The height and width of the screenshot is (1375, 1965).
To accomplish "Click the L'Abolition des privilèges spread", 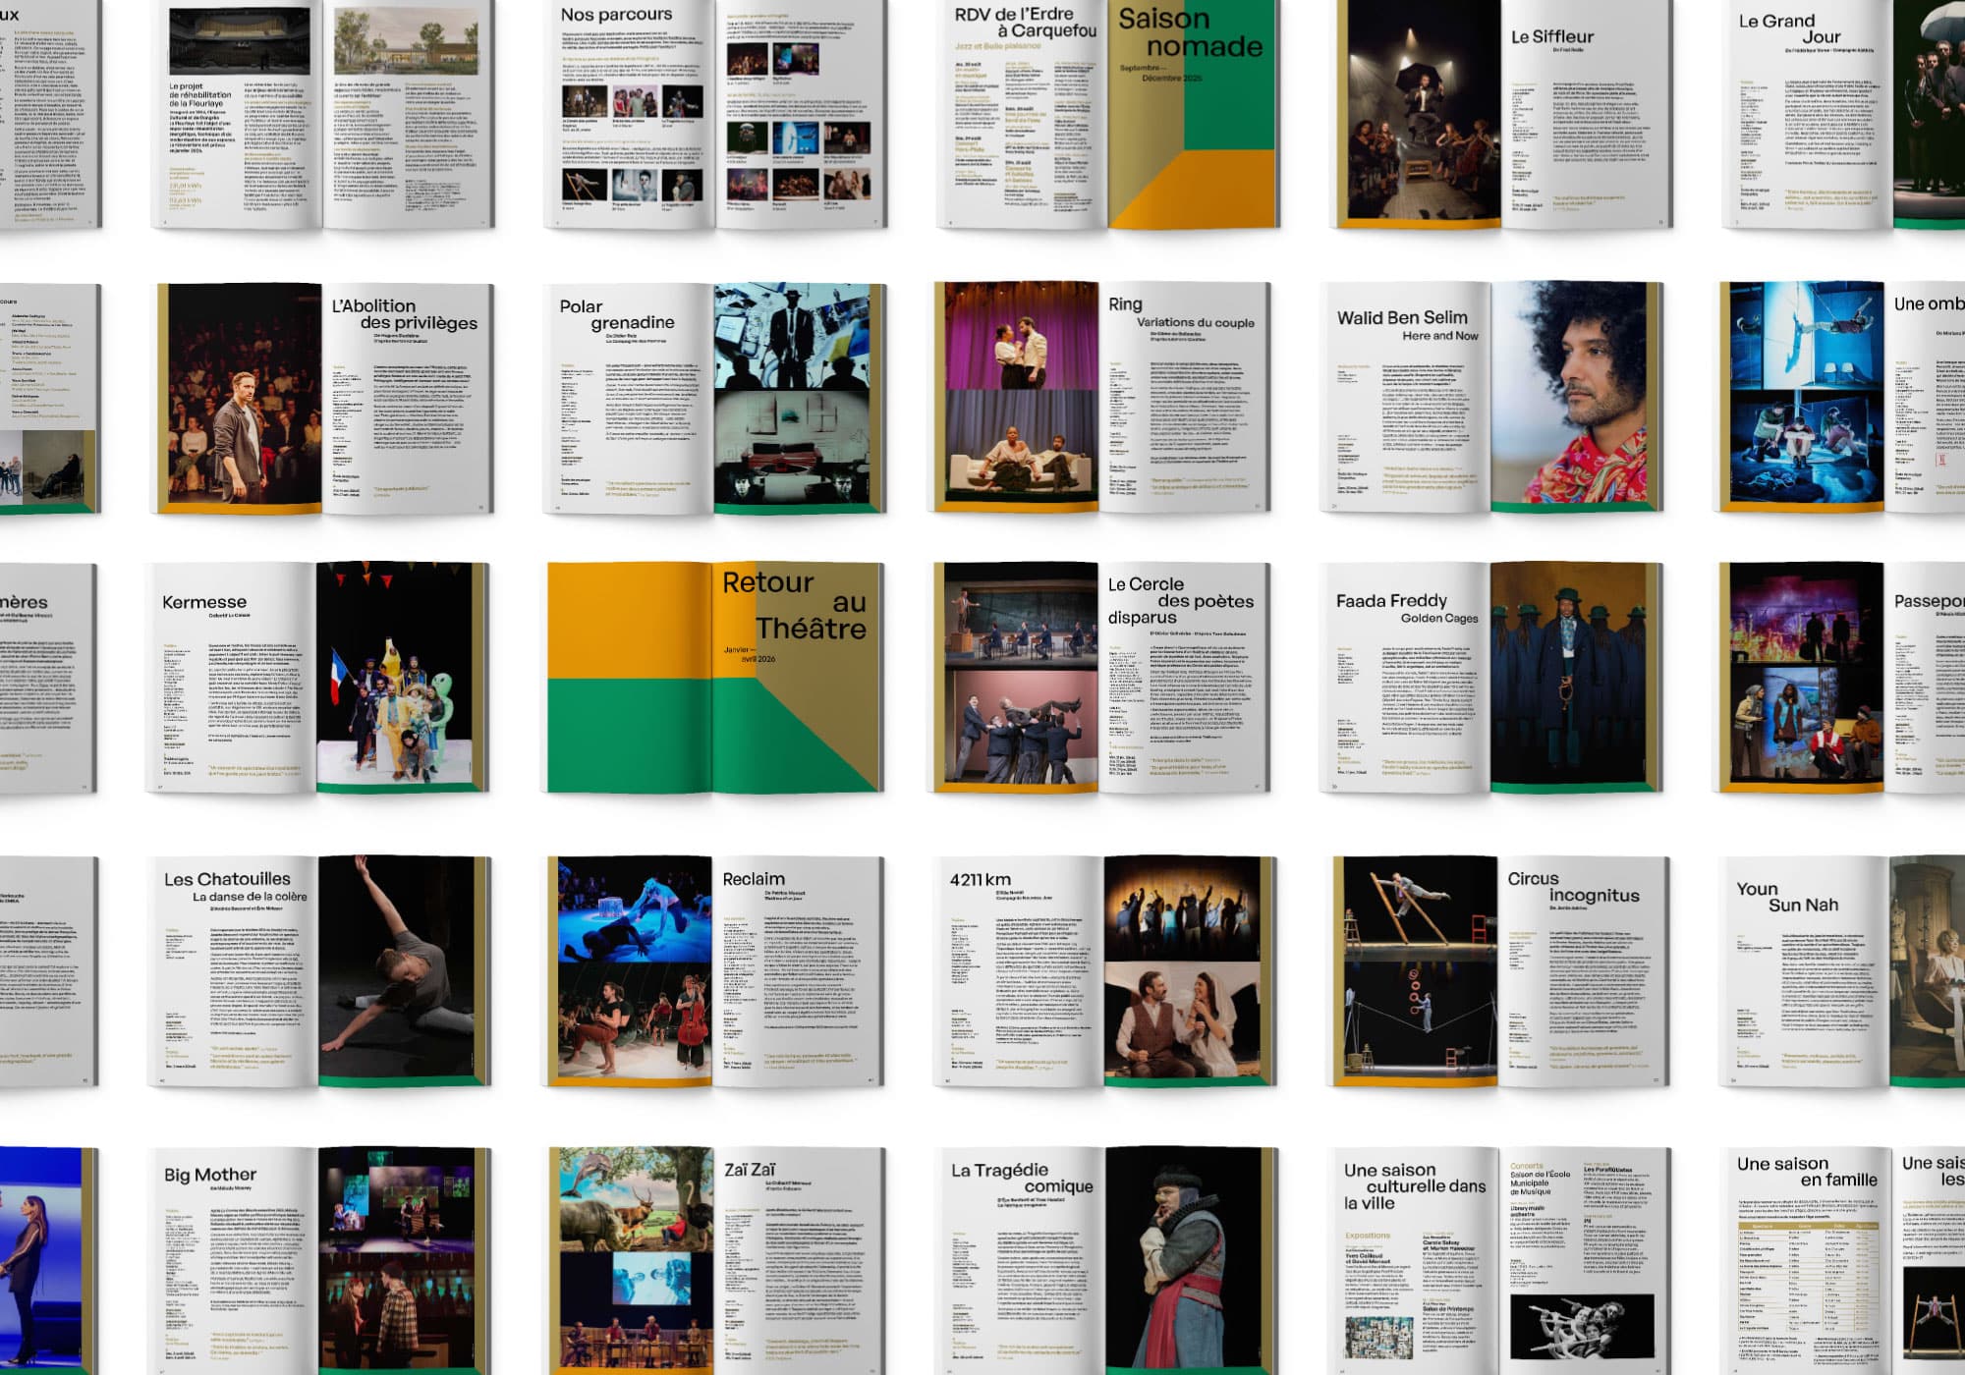I will click(324, 398).
